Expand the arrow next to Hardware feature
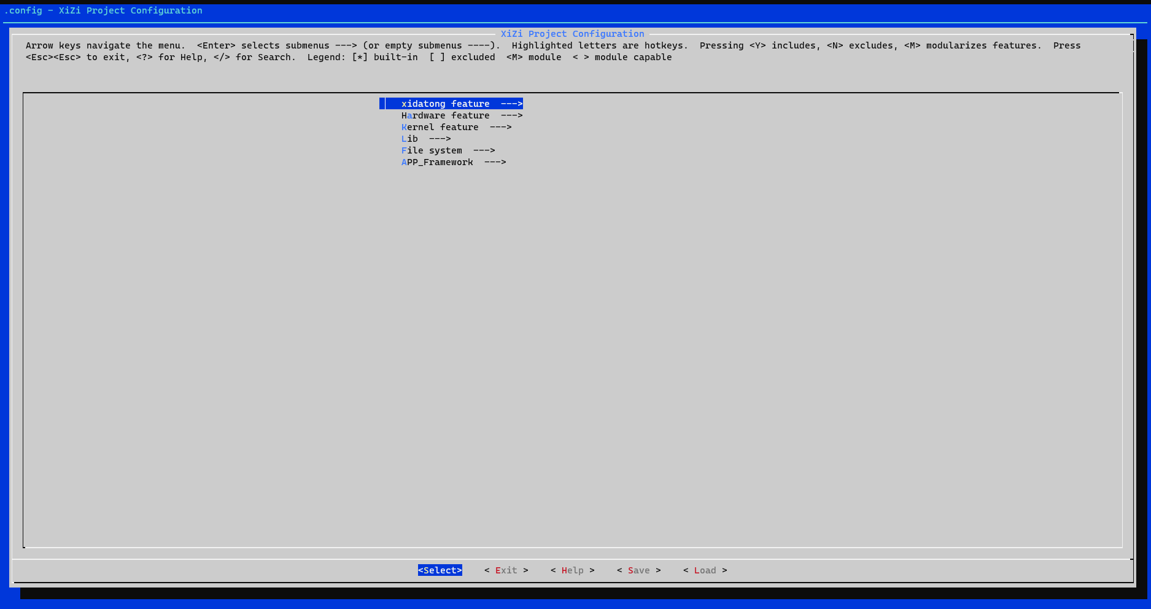Viewport: 1151px width, 609px height. point(511,115)
